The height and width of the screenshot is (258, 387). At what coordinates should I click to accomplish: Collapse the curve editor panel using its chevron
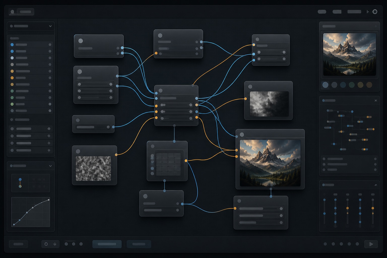click(x=50, y=166)
